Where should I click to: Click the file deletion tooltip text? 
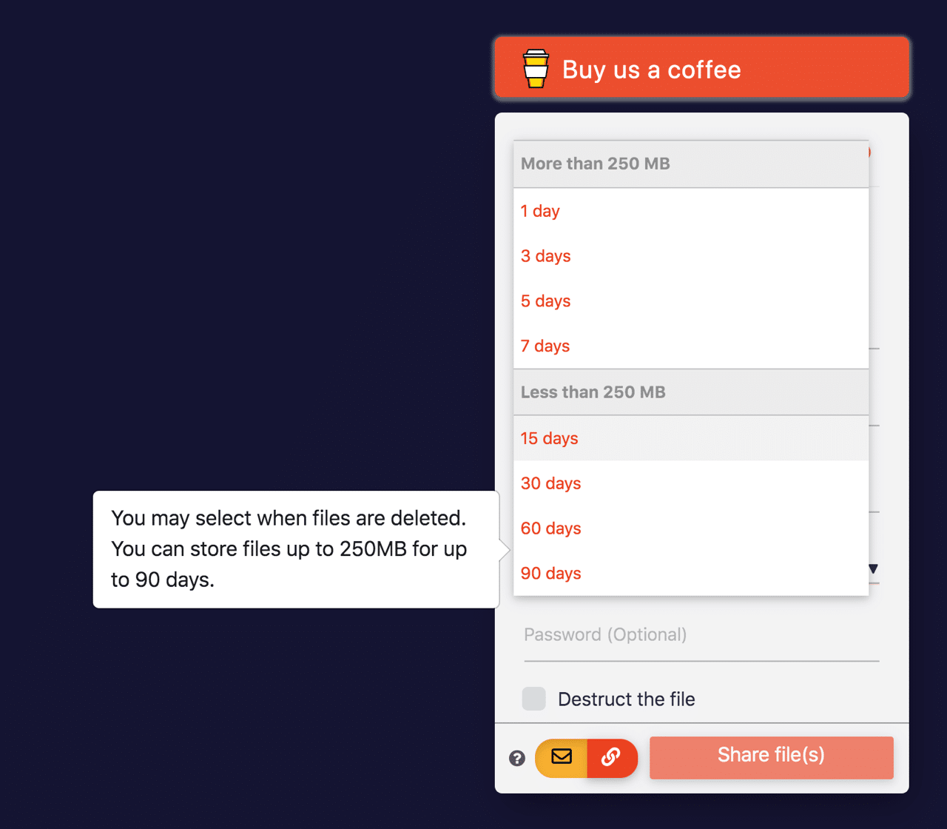[x=290, y=548]
